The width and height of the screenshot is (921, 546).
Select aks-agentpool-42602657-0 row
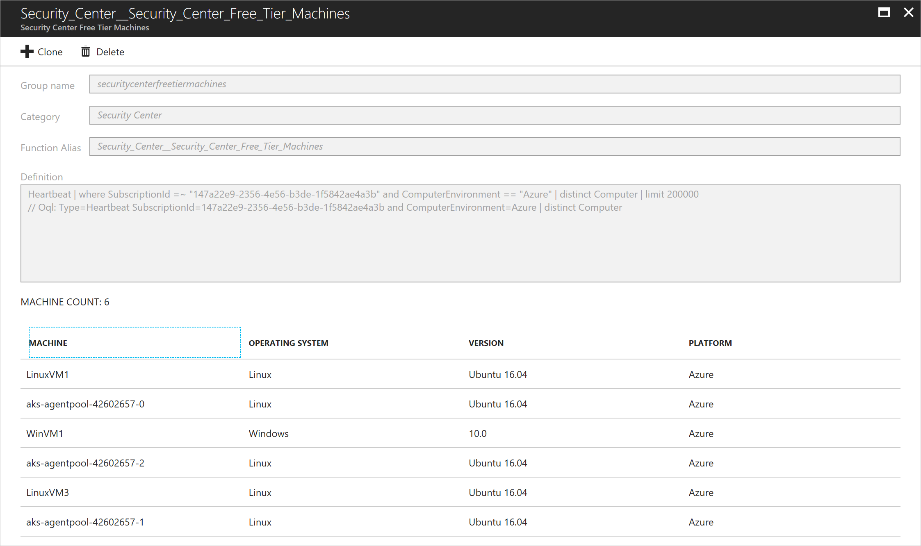click(x=85, y=404)
